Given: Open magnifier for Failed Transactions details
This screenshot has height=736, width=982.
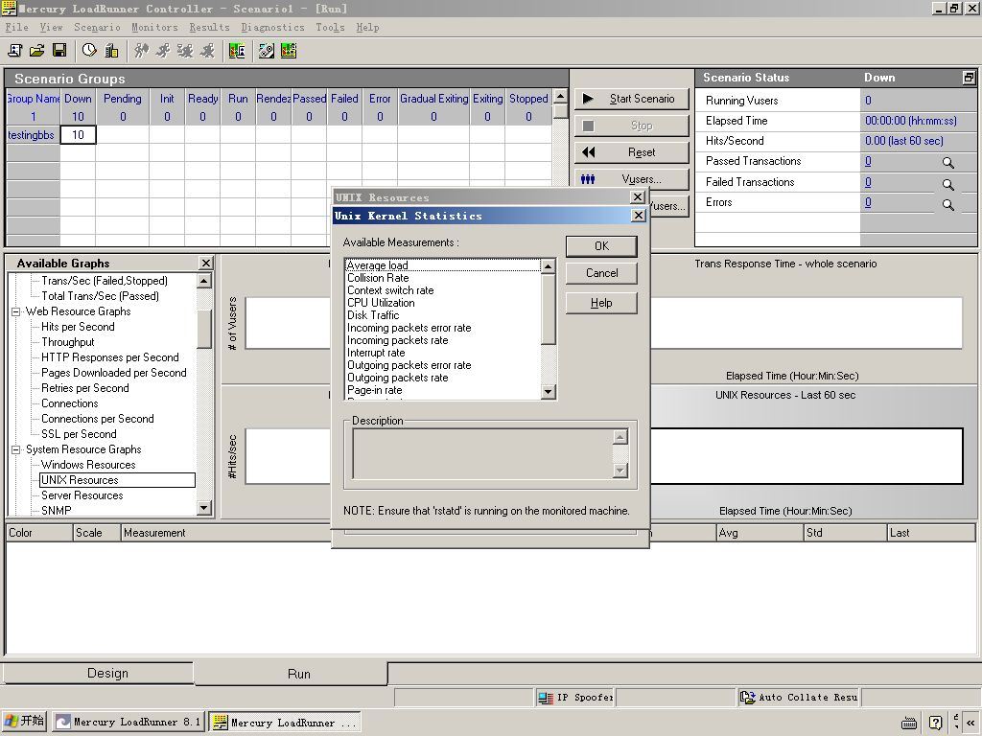Looking at the screenshot, I should pyautogui.click(x=948, y=184).
